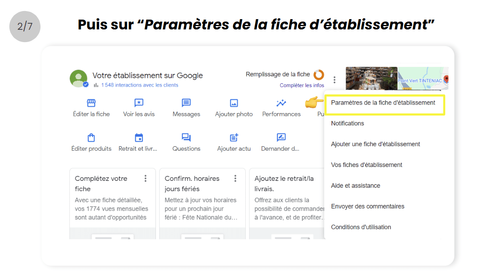Viewport: 493px width, 276px height.
Task: Open the Voir les avis star icon
Action: (x=139, y=103)
